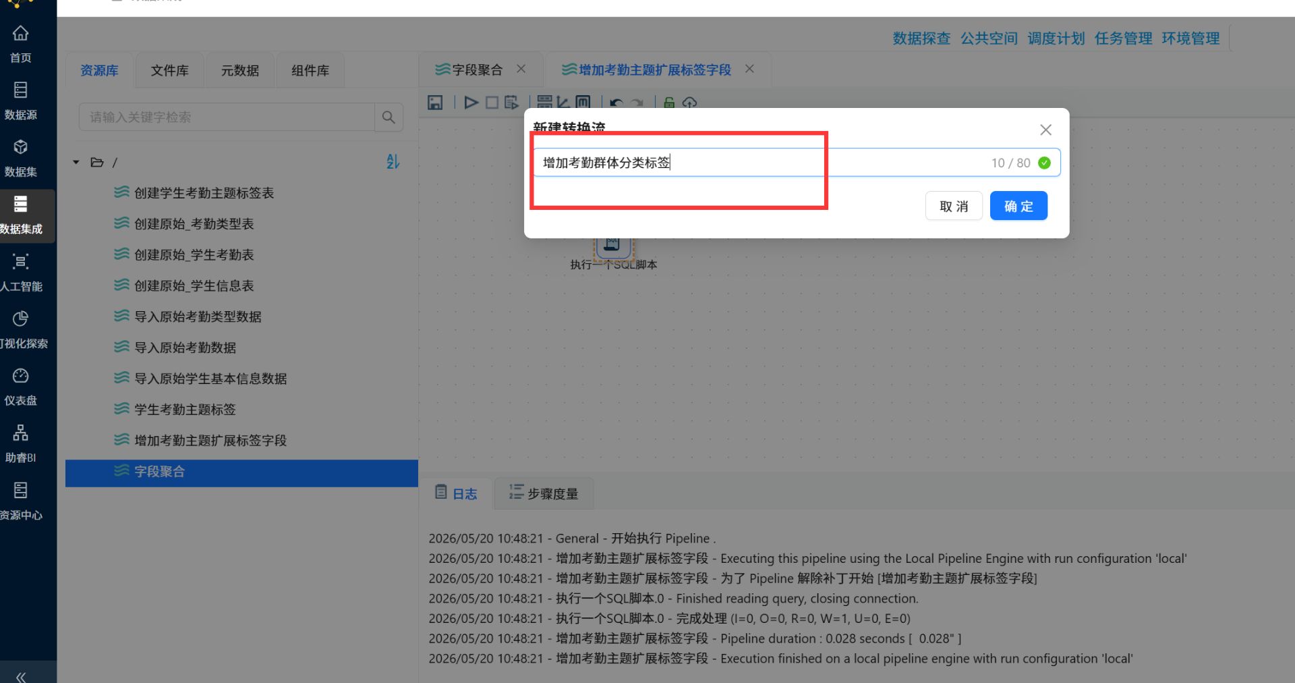Click the search magnifier button
Viewport: 1295px width, 683px height.
coord(388,117)
